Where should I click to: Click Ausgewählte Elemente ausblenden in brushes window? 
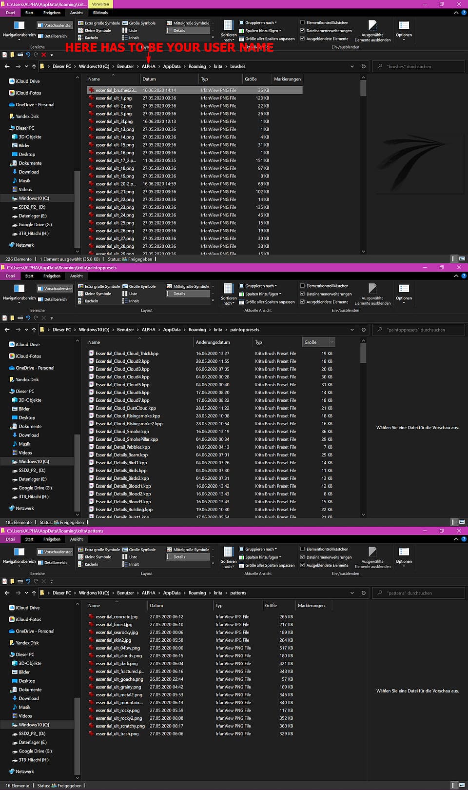coord(372,30)
